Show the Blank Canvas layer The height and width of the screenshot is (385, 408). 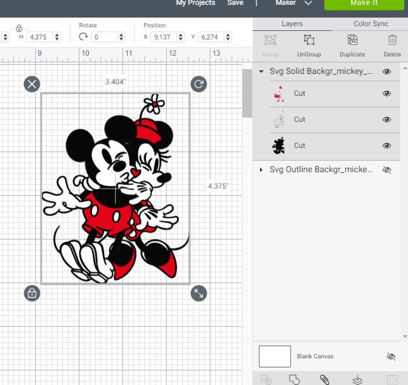pyautogui.click(x=391, y=356)
